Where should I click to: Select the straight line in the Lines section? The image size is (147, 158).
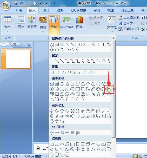point(52,61)
